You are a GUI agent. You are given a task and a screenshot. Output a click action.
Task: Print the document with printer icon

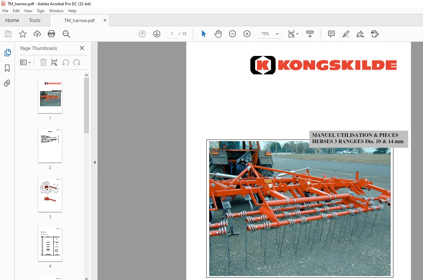click(x=51, y=34)
